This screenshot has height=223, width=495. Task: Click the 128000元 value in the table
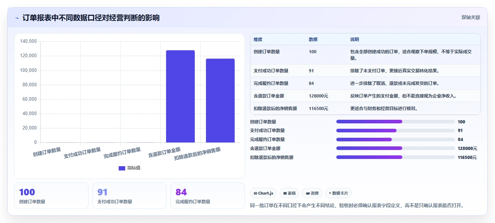[319, 96]
